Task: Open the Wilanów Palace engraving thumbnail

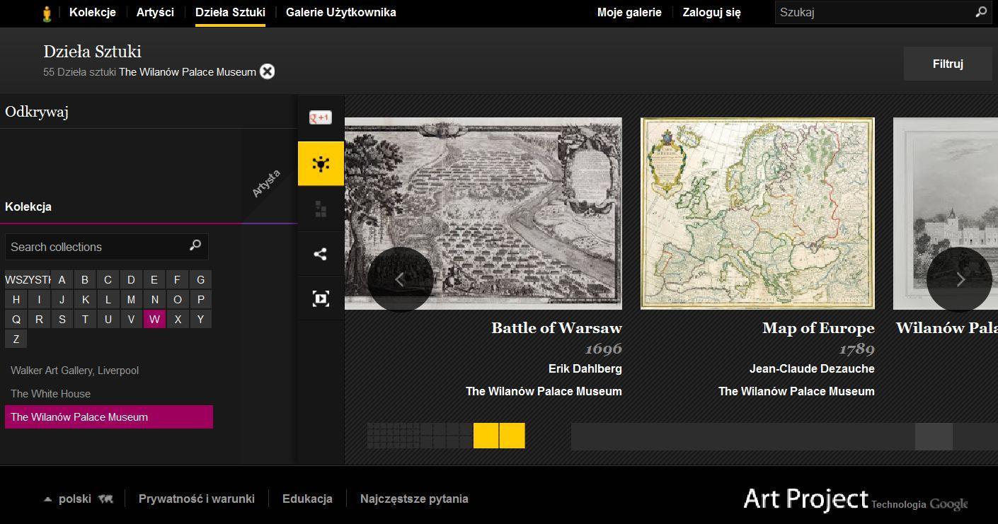Action: 946,214
